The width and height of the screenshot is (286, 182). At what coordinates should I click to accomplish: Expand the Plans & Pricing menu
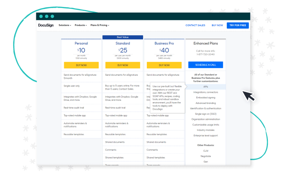coord(100,25)
